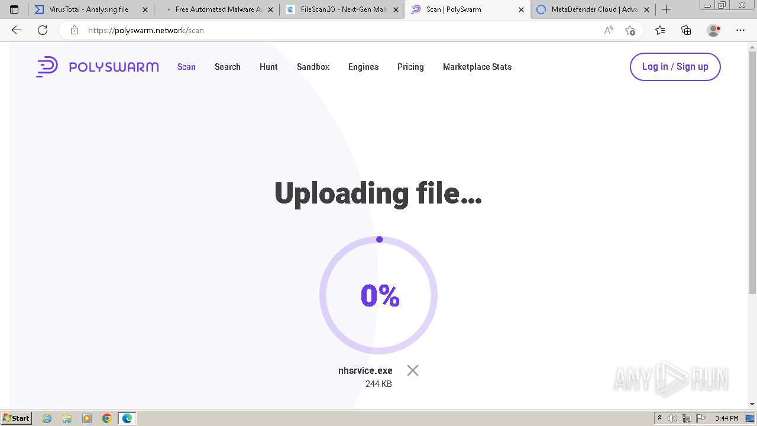The width and height of the screenshot is (757, 426).
Task: Cancel the nhsrvice.exe upload with the X
Action: tap(413, 370)
